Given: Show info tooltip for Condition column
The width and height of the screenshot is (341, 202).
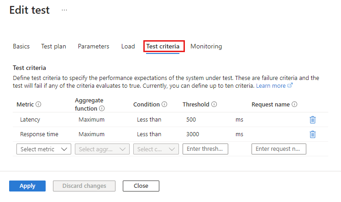Looking at the screenshot, I should click(x=164, y=104).
